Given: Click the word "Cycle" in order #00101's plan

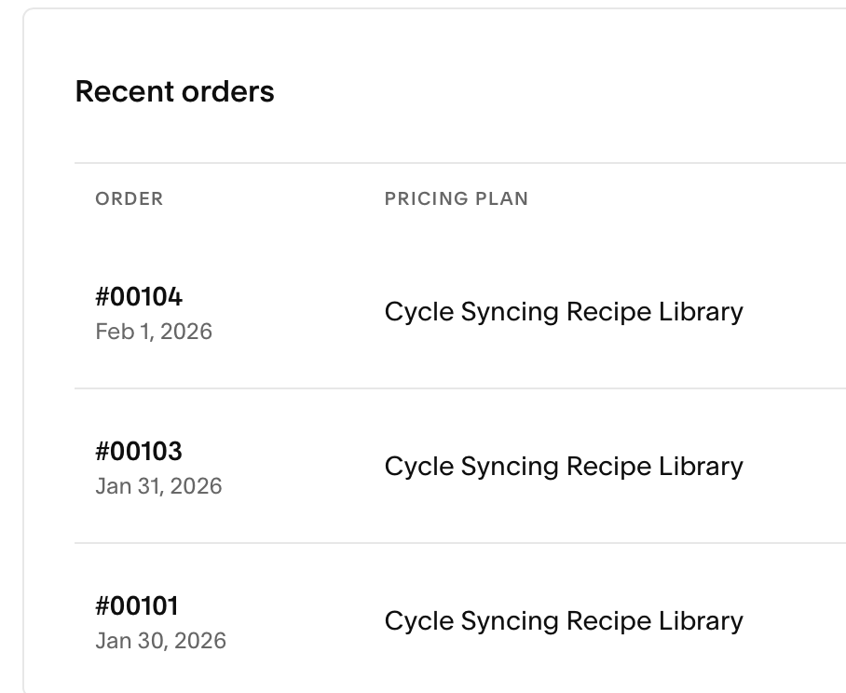Looking at the screenshot, I should coord(419,621).
